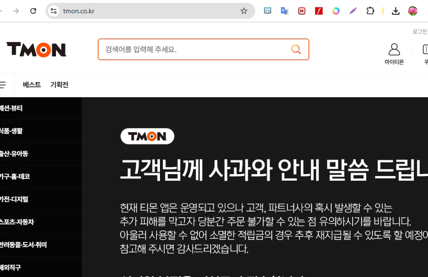This screenshot has width=428, height=277.
Task: Click the TMON header logo
Action: coord(37,49)
